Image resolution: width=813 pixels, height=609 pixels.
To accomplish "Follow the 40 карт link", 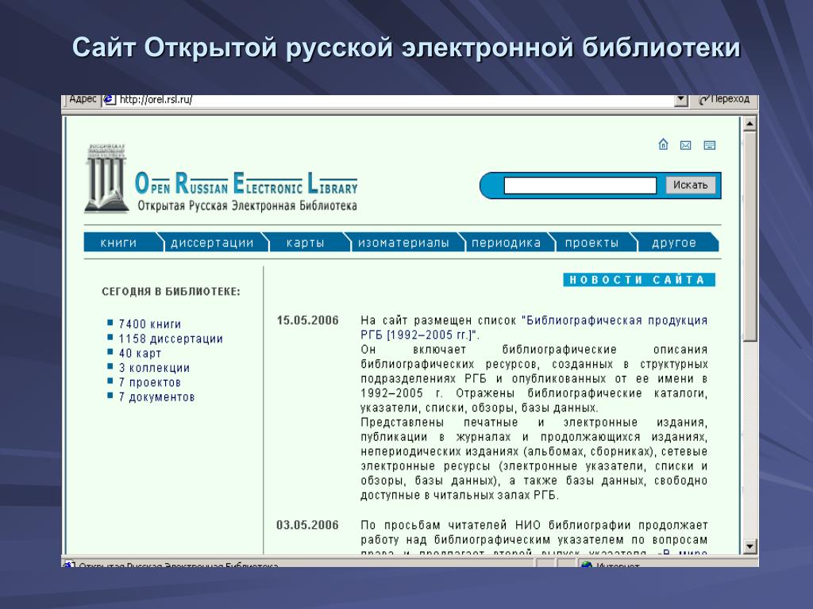I will (x=140, y=353).
